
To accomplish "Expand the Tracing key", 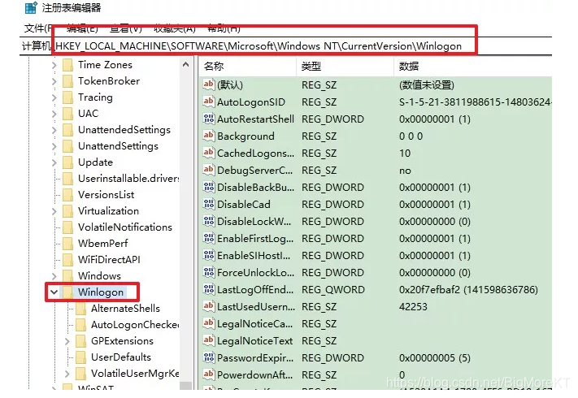I will click(54, 97).
